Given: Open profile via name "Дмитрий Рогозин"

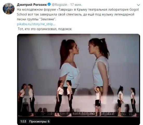Looking at the screenshot, I should pyautogui.click(x=32, y=4).
